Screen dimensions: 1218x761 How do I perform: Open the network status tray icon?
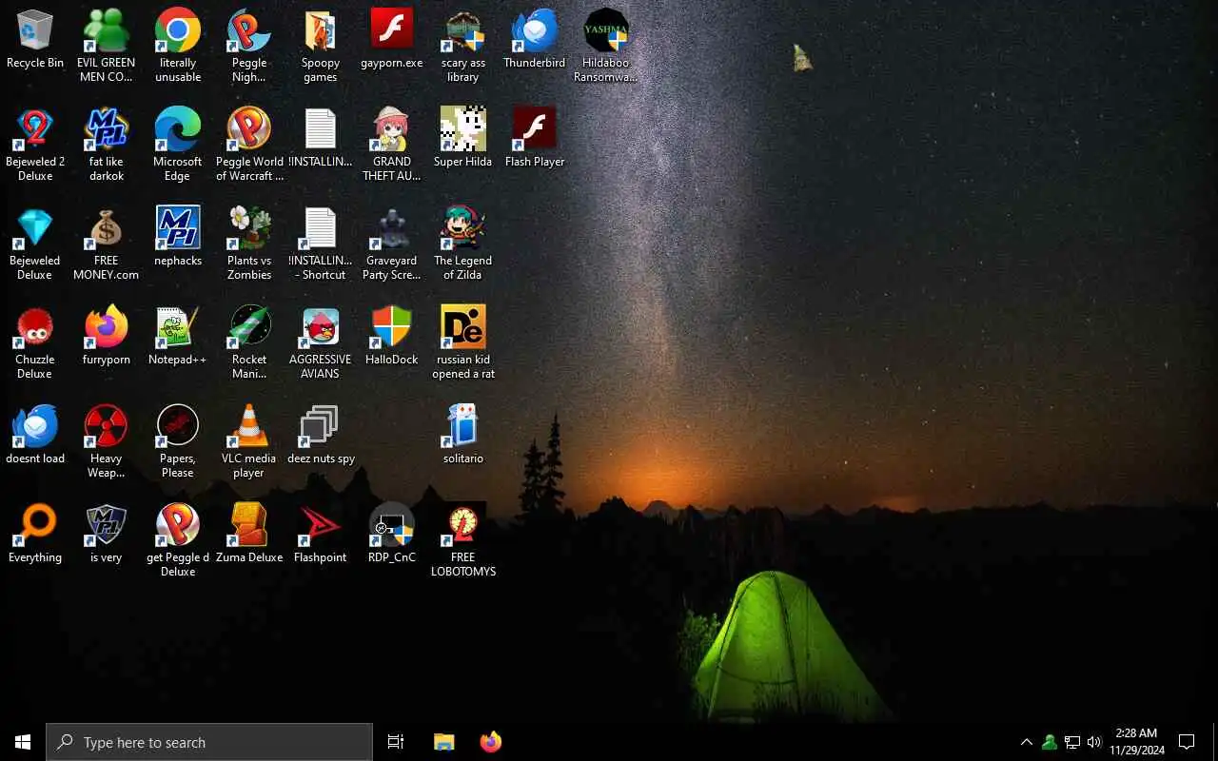(1072, 742)
